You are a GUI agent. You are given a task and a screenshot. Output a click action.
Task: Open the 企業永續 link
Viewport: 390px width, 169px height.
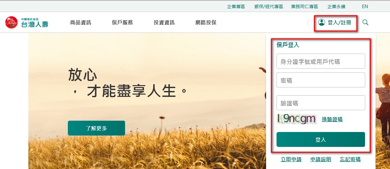[x=336, y=7]
